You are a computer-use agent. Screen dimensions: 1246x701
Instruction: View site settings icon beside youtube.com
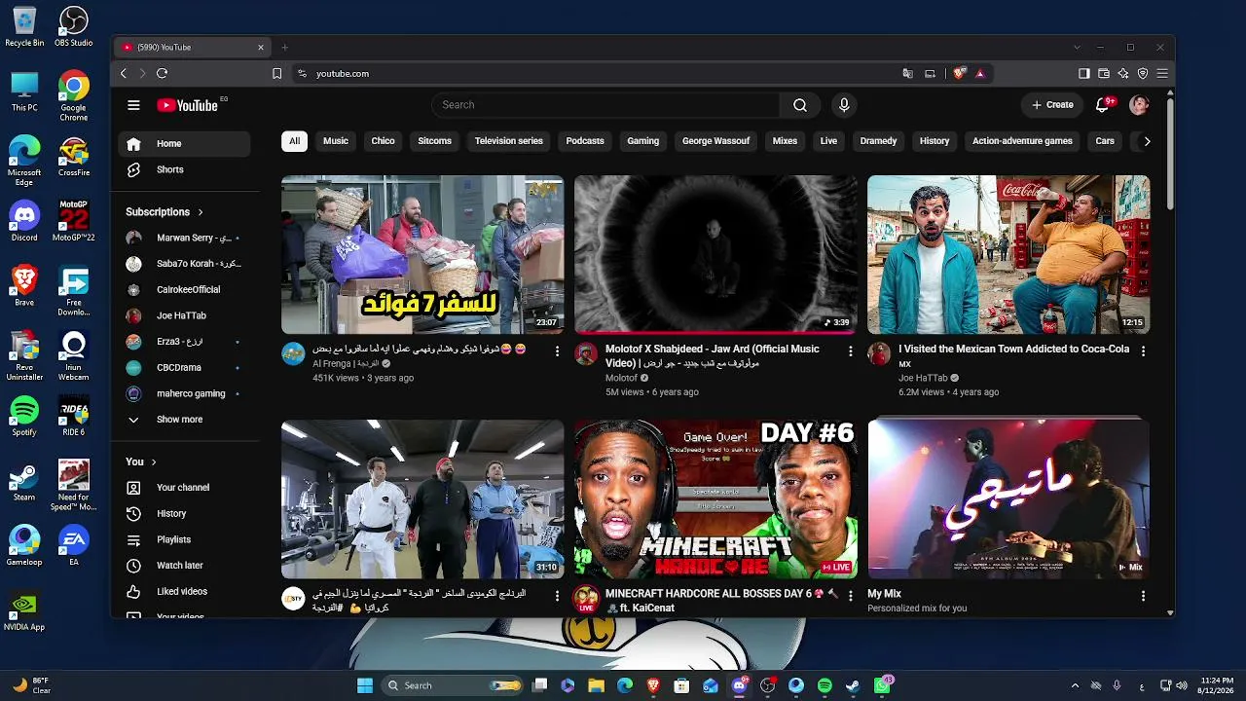coord(303,73)
